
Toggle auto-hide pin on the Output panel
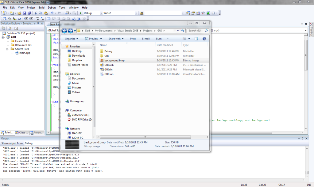click(303, 138)
